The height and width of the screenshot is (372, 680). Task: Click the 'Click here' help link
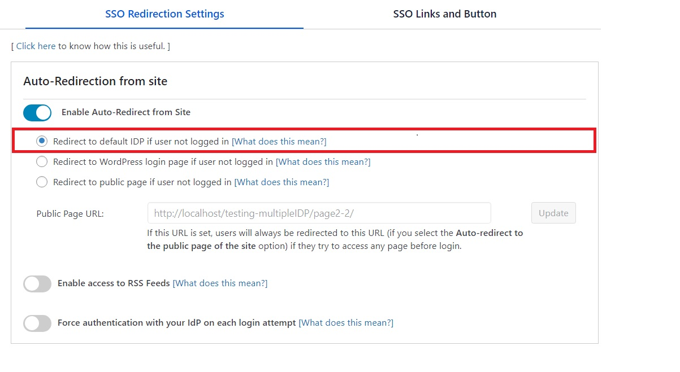coord(36,46)
